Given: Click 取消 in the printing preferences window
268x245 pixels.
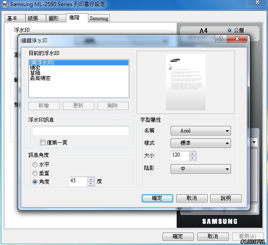Looking at the screenshot, I should pyautogui.click(x=213, y=236).
